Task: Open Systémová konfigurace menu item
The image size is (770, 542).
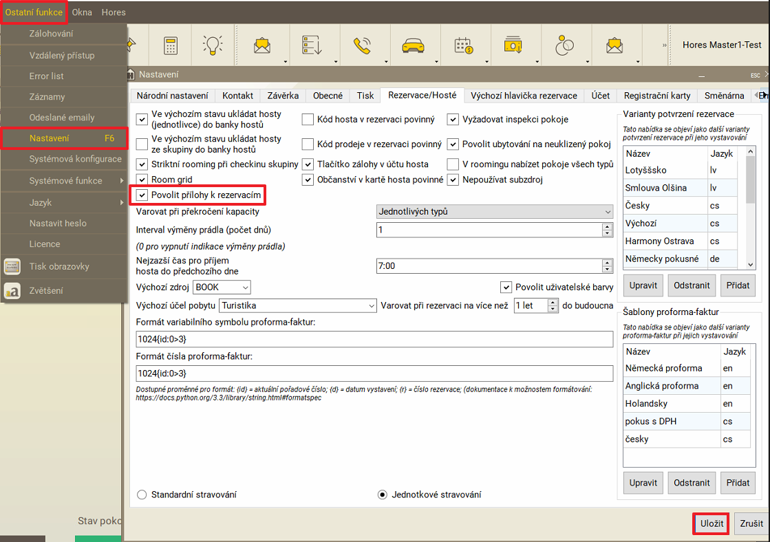Action: coord(75,159)
